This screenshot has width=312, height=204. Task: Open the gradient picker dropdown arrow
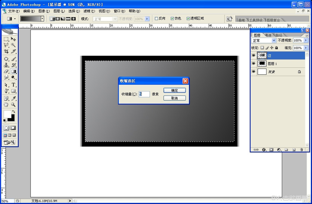pos(42,19)
